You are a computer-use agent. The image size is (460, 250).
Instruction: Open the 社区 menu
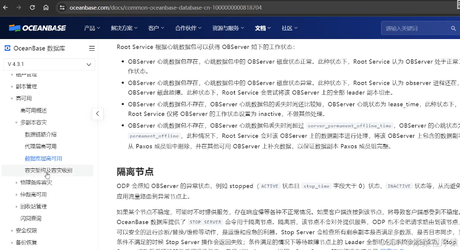pos(289,28)
